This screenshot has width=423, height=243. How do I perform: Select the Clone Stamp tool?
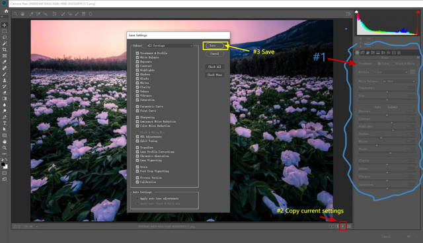click(5, 81)
